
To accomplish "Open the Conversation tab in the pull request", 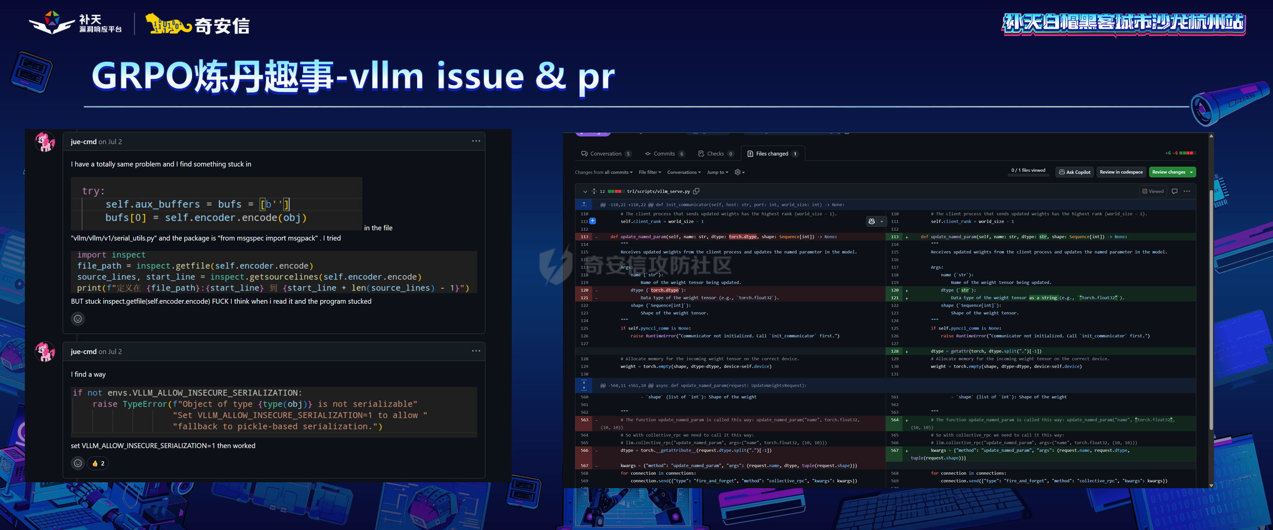I will pos(606,153).
